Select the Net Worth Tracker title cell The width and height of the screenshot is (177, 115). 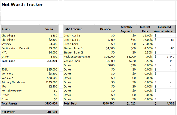(x=22, y=5)
